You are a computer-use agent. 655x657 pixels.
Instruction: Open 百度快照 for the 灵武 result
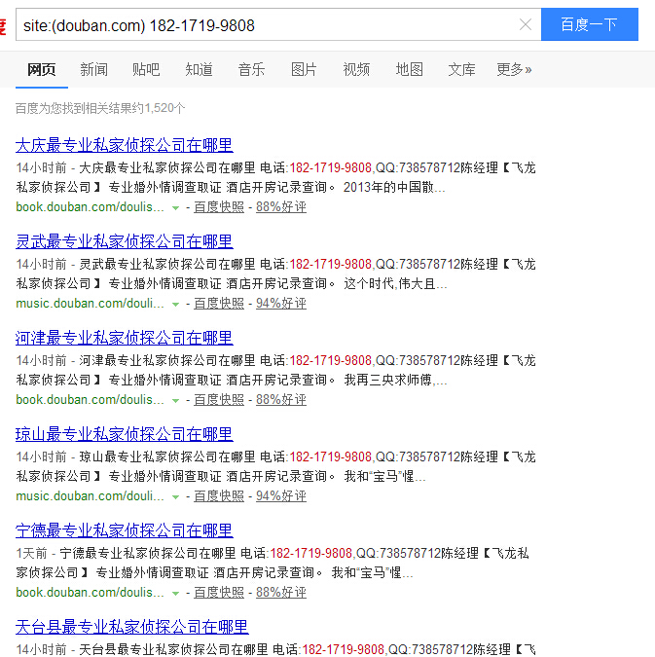(x=219, y=304)
